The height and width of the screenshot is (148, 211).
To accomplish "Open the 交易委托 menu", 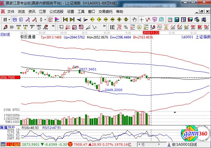I will pyautogui.click(x=105, y=12).
